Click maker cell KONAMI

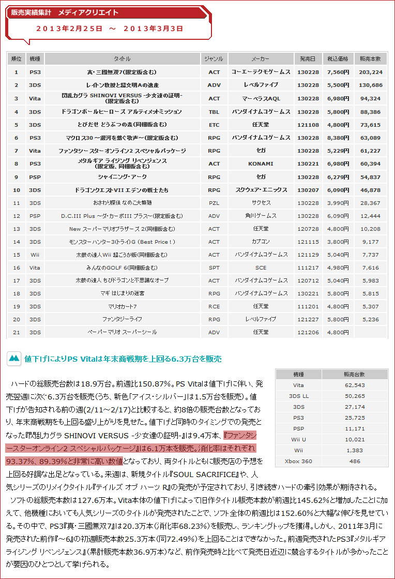261,164
